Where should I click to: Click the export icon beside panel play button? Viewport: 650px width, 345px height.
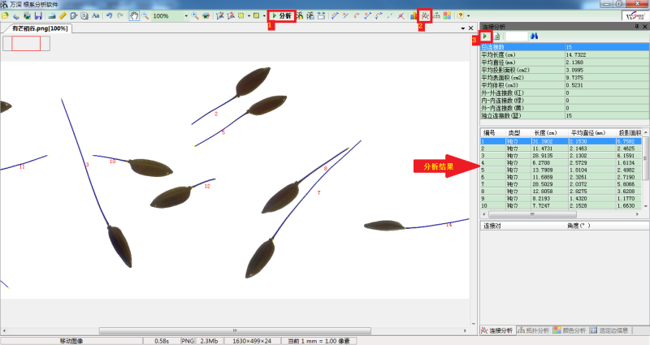(496, 37)
